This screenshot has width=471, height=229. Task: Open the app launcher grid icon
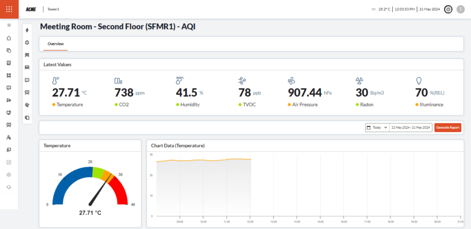tap(9, 9)
